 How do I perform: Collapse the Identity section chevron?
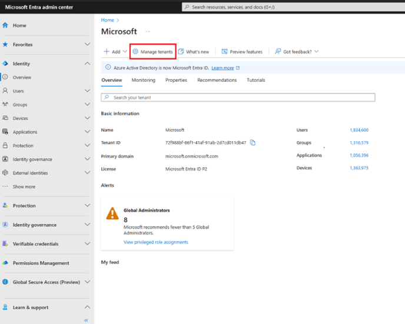pos(88,64)
